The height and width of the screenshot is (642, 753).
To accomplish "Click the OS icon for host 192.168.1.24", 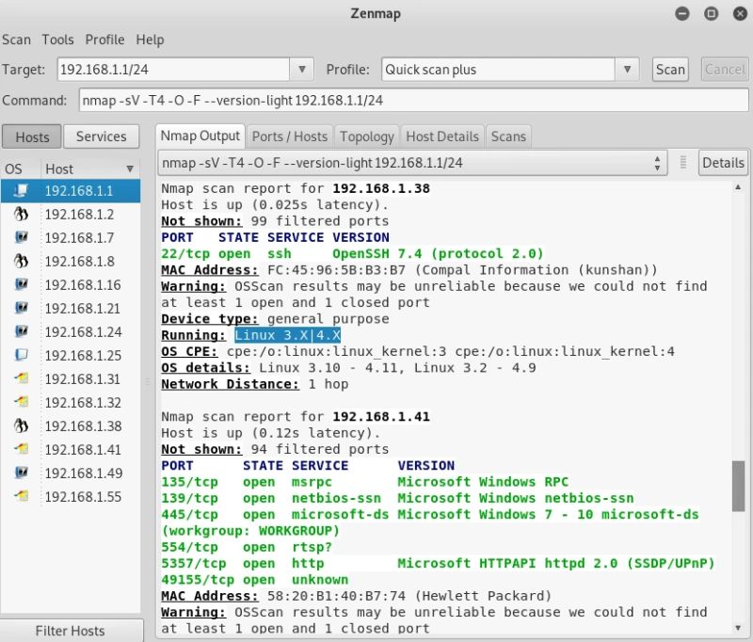I will click(21, 331).
